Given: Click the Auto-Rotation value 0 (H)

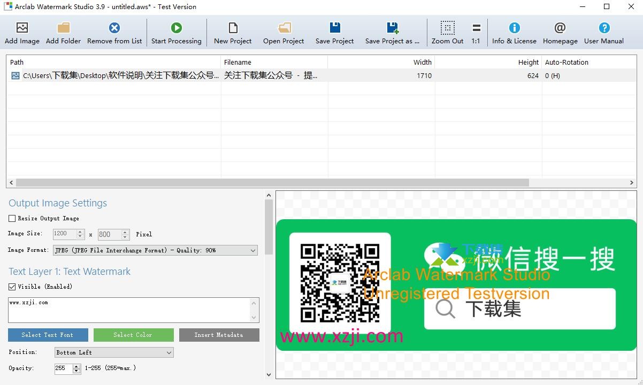Looking at the screenshot, I should [x=553, y=76].
